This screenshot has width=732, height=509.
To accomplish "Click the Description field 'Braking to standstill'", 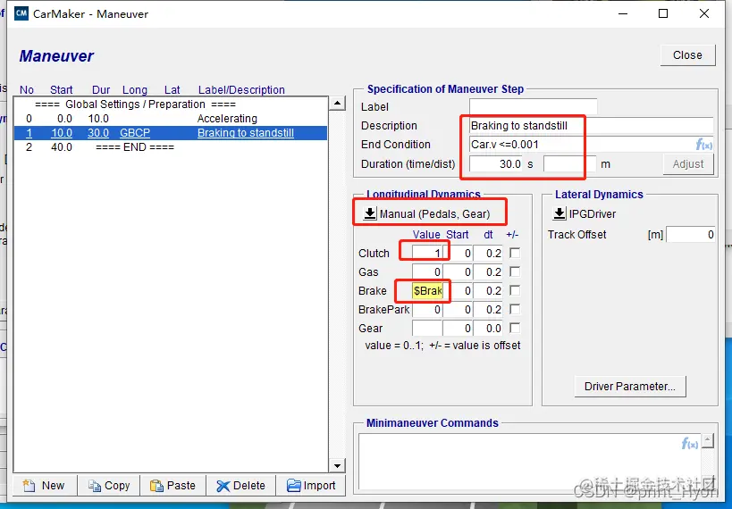I will [591, 126].
